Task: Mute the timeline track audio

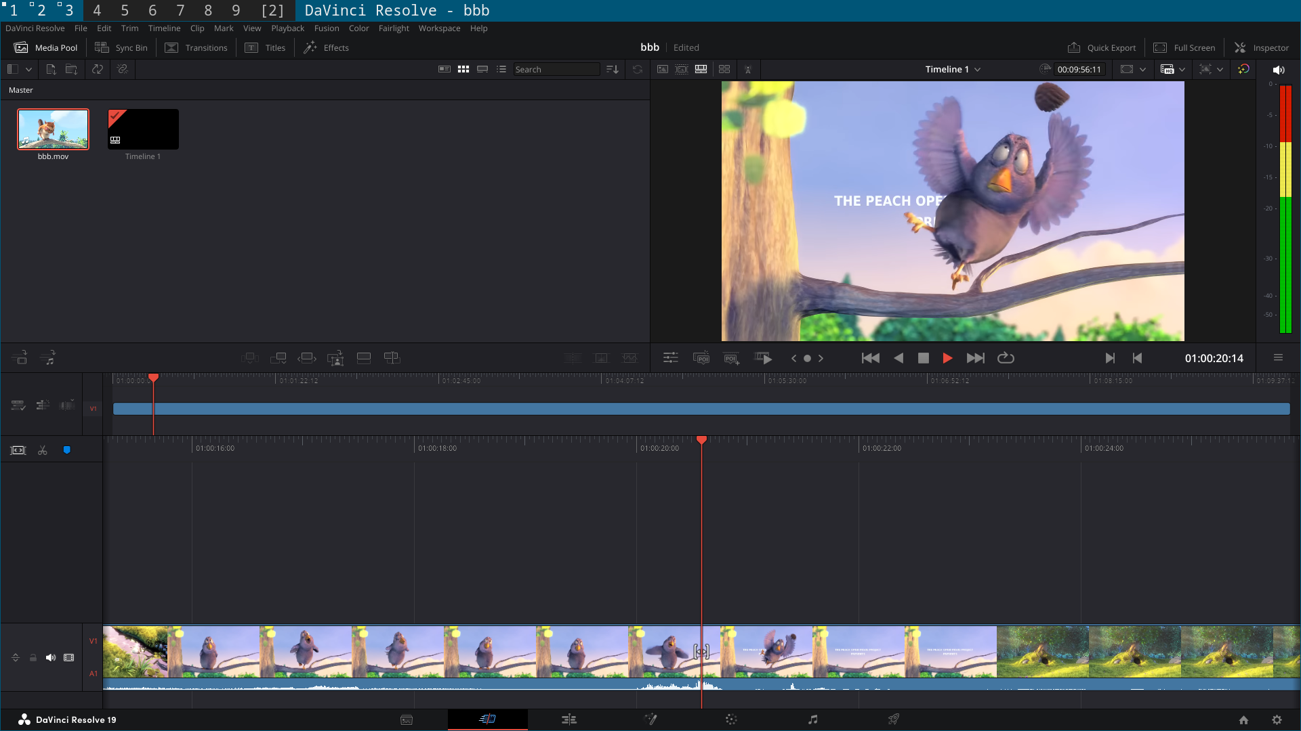Action: coord(51,657)
